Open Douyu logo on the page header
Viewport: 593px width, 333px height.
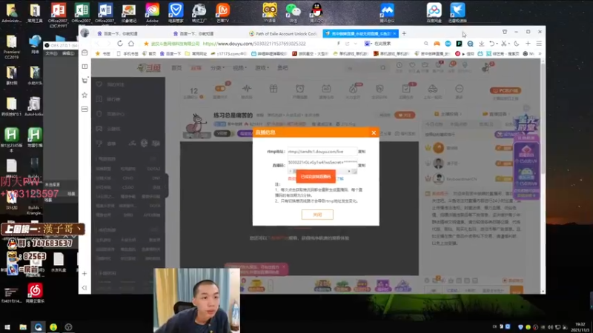coord(149,68)
